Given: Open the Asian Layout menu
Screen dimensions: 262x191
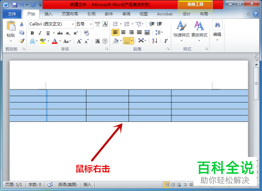Looking at the screenshot, I should pyautogui.click(x=141, y=41).
